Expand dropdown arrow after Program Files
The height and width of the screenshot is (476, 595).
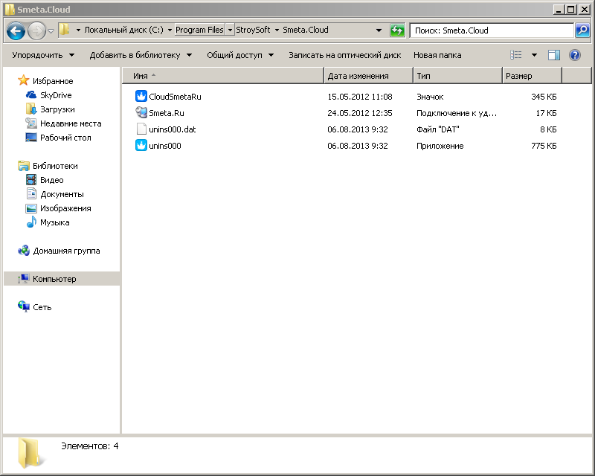(x=230, y=30)
